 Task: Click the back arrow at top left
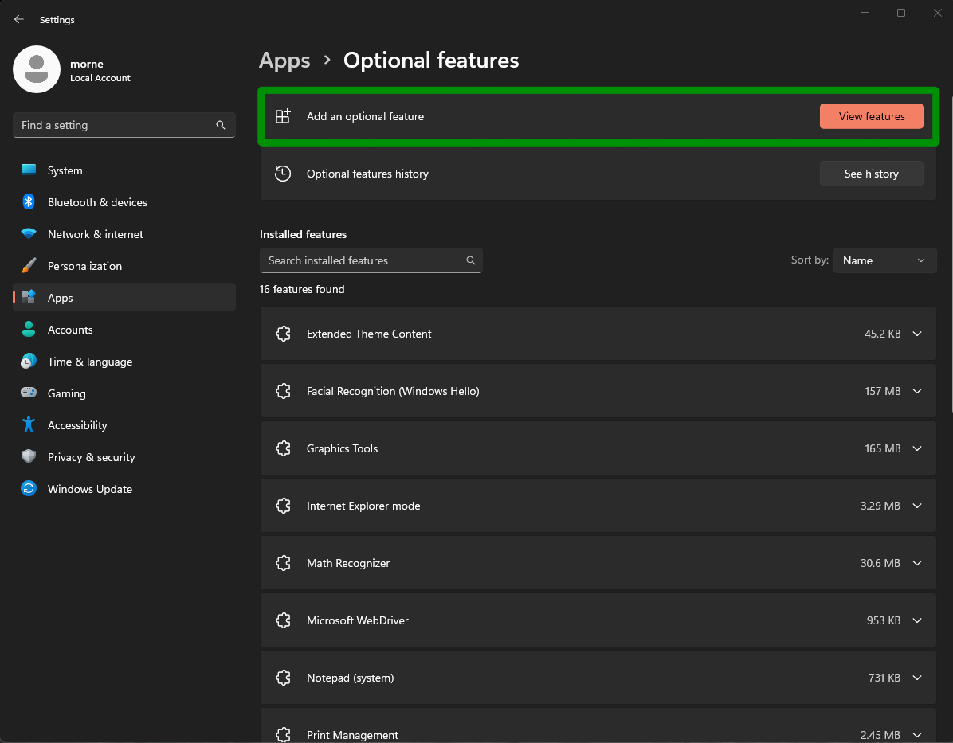point(18,19)
